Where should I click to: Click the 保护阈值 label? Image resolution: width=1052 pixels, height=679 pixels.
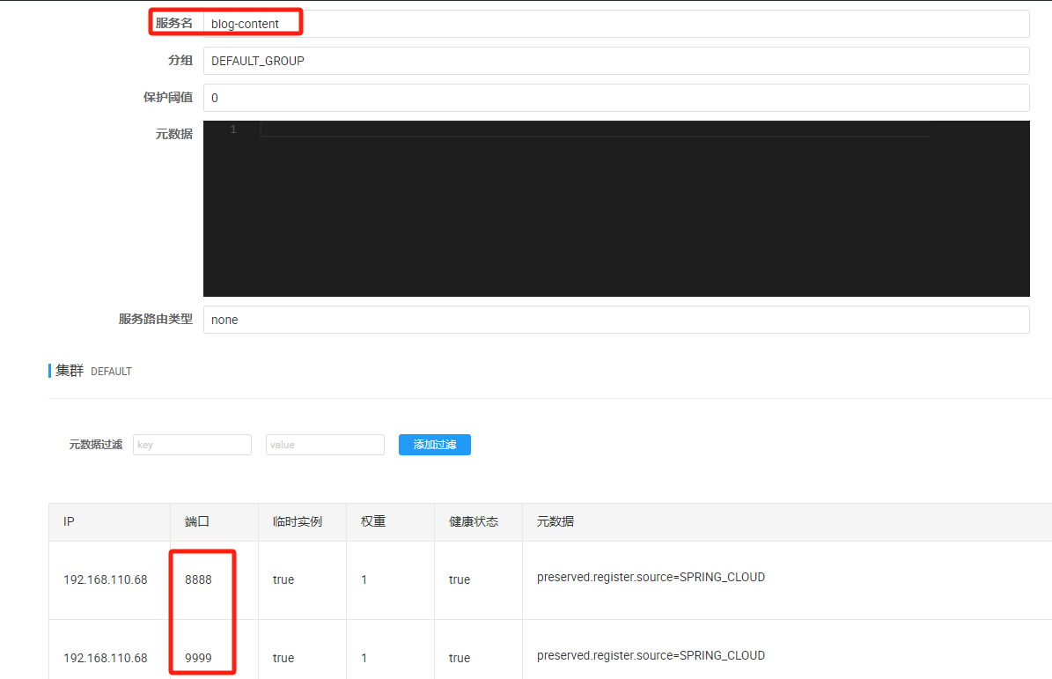click(x=168, y=97)
